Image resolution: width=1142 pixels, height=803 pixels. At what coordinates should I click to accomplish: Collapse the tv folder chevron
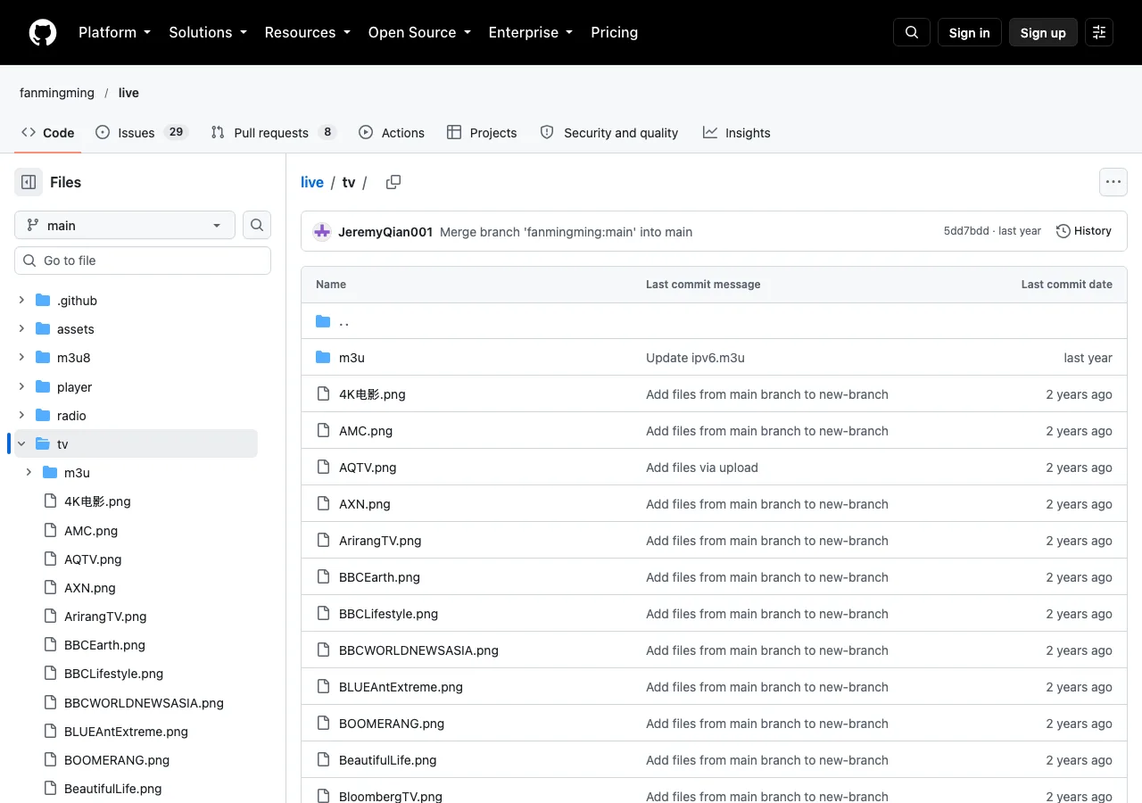tap(21, 444)
